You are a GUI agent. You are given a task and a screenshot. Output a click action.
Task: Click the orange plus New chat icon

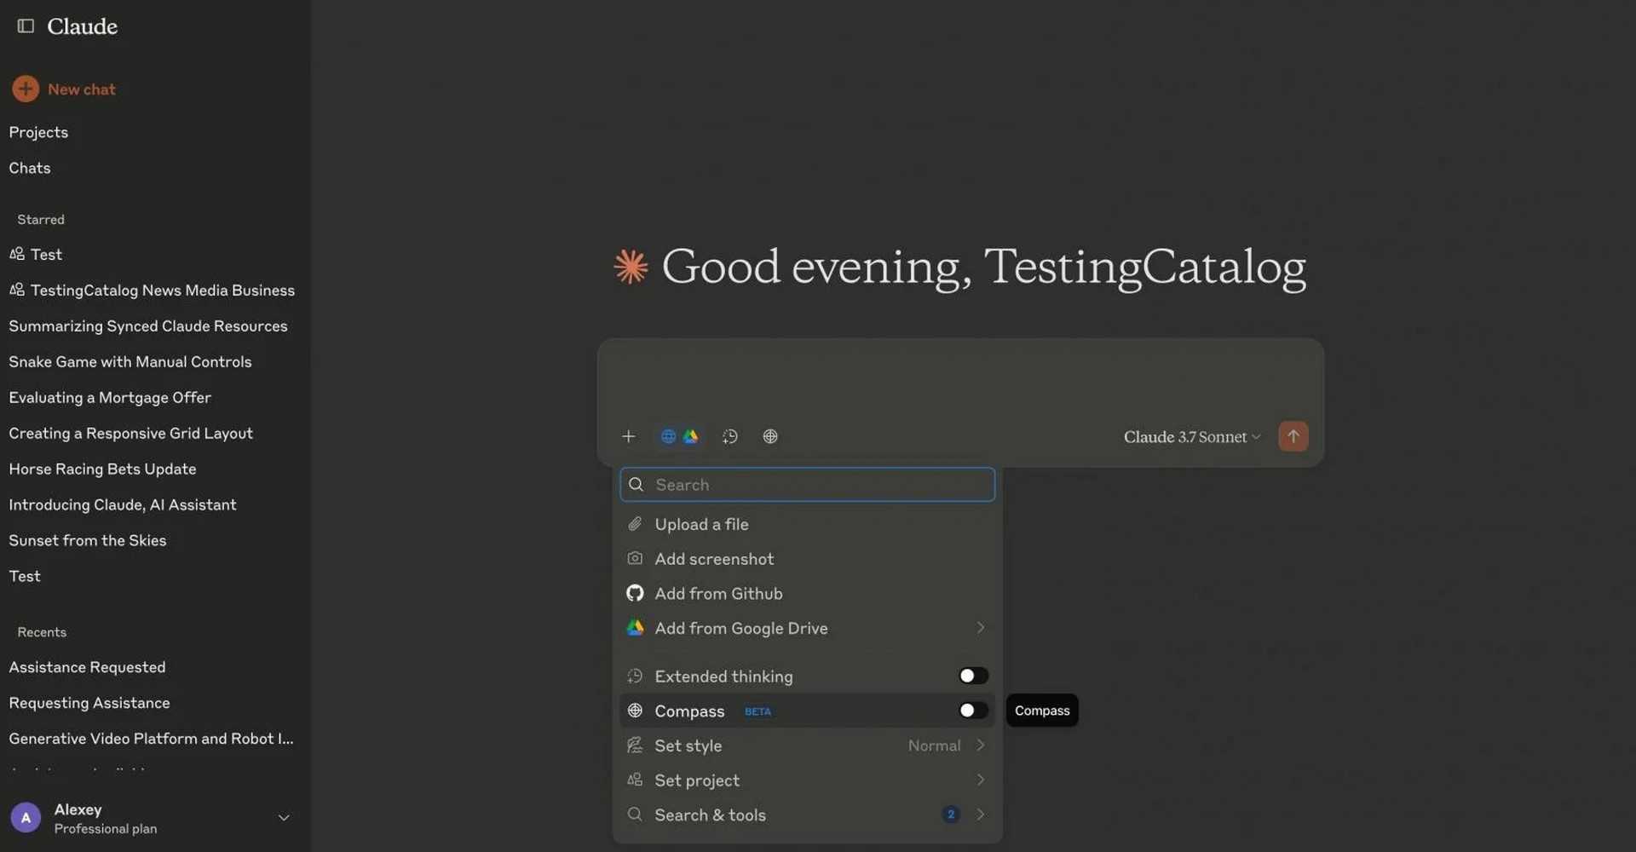[x=26, y=89]
